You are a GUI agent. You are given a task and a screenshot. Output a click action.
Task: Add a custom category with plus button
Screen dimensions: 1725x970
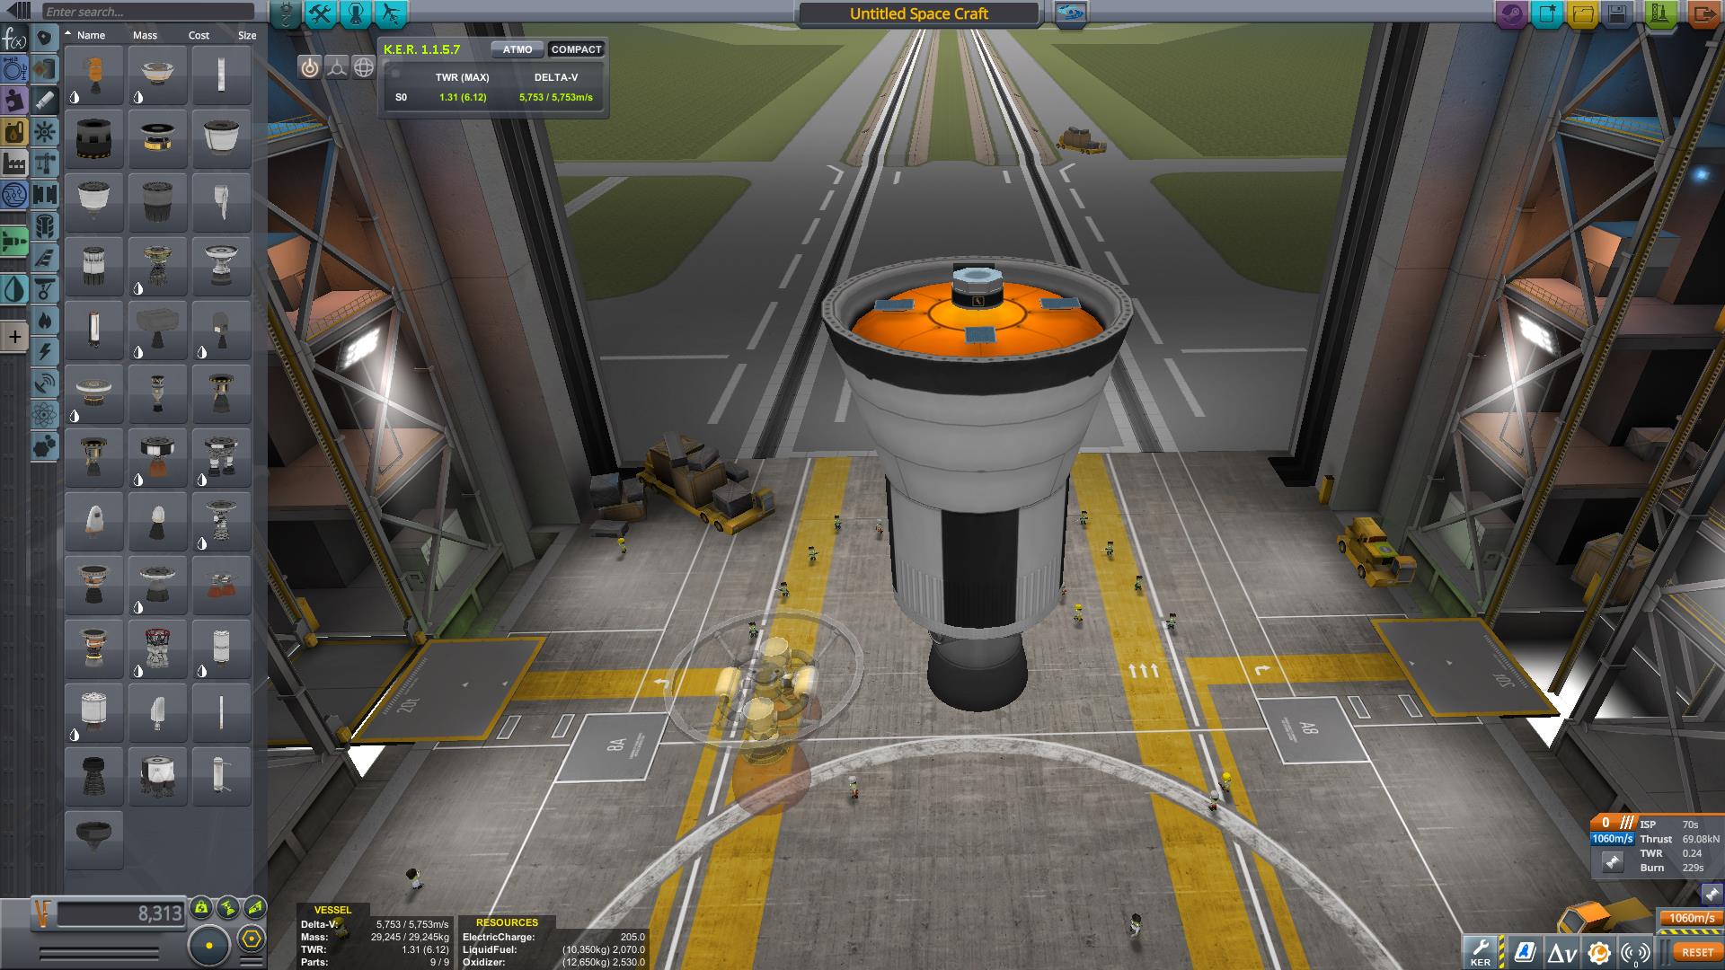click(14, 337)
